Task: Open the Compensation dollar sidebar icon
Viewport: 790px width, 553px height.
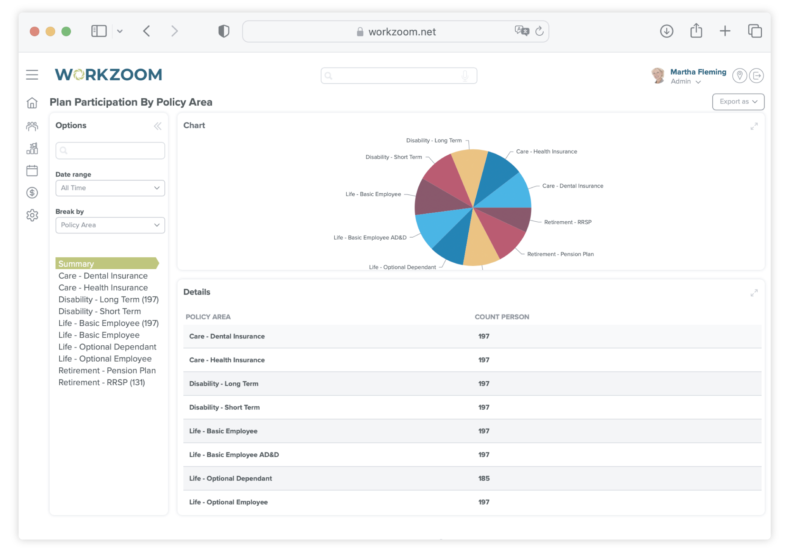Action: click(x=32, y=193)
